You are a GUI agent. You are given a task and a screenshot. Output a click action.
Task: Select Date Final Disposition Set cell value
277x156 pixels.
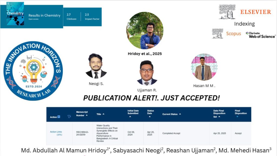coord(220,133)
